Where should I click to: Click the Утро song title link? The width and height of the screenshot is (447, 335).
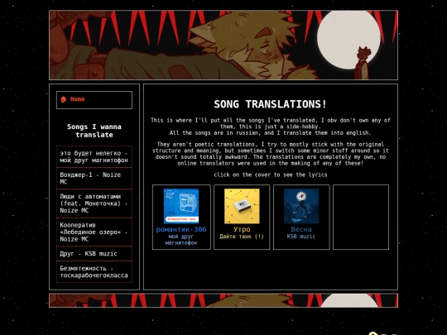242,229
